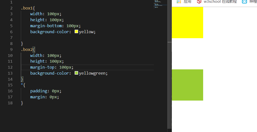Click line number 15 in gutter
Image resolution: width=257 pixels, height=132 pixels.
tap(10, 85)
